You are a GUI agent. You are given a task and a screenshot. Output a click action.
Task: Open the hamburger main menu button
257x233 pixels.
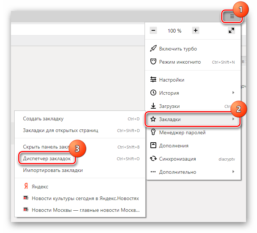coord(232,16)
